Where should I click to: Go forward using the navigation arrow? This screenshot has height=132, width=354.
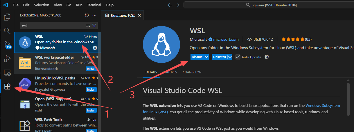(177, 5)
